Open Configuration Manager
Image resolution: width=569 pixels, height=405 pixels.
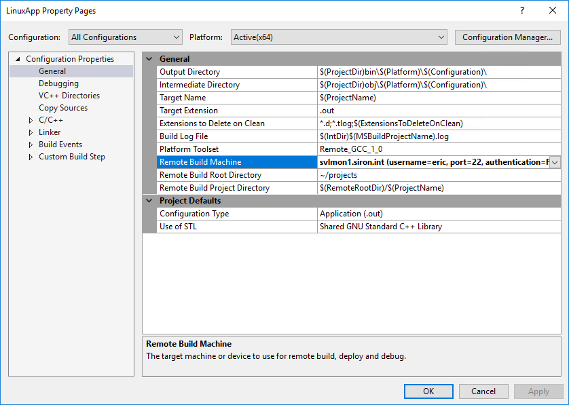click(507, 37)
